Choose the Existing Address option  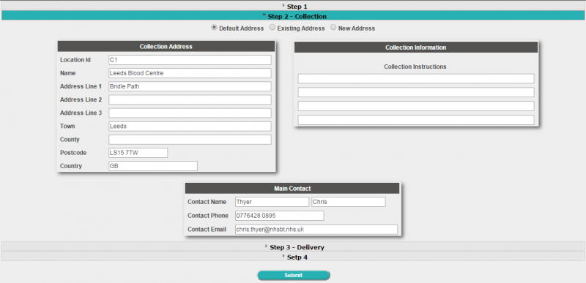(272, 28)
